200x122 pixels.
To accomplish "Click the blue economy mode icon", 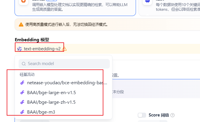I will [147, 1].
